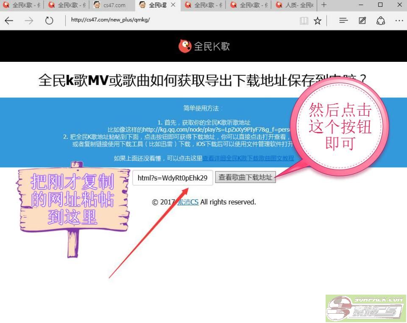This screenshot has width=407, height=323.
Task: Open the browser More (...) menu
Action: click(399, 20)
